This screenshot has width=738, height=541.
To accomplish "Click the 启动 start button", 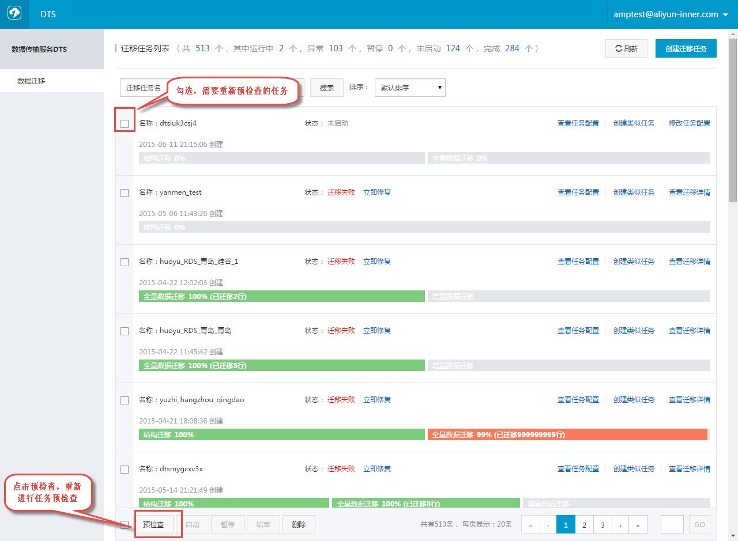I will (x=193, y=525).
